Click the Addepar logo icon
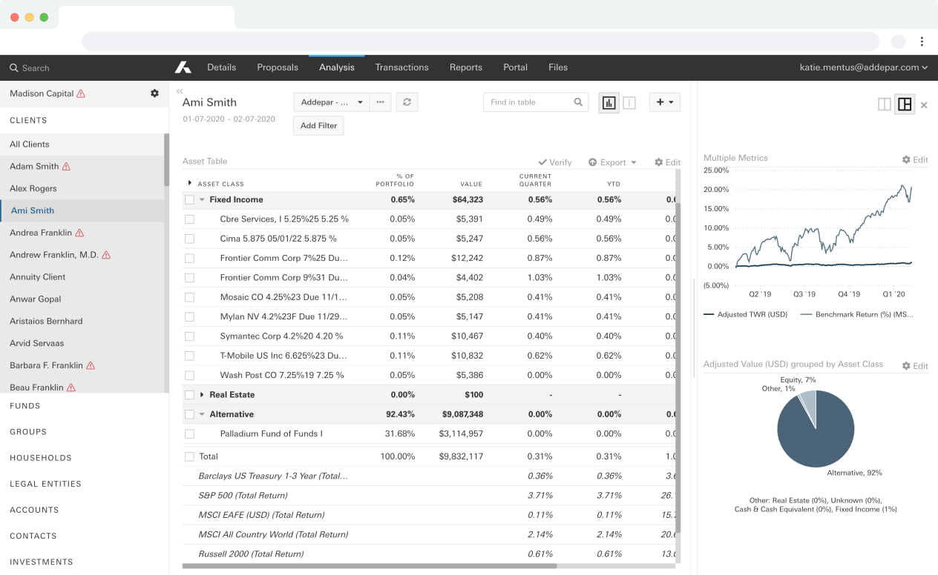This screenshot has height=575, width=938. 183,67
